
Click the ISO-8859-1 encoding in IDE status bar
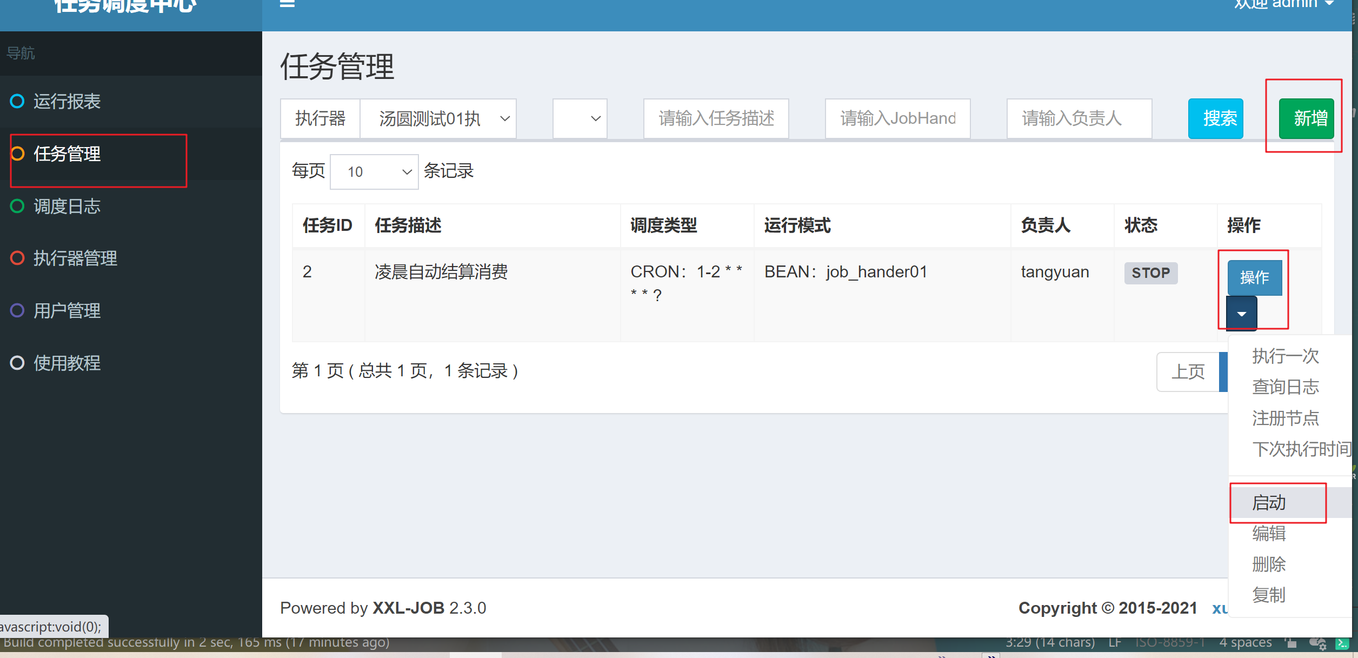point(1170,642)
